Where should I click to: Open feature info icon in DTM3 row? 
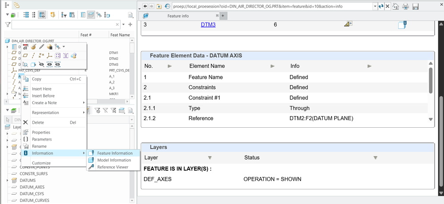coord(402,25)
